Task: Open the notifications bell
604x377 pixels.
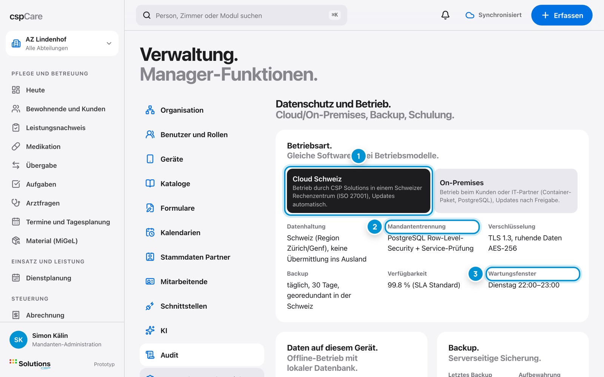Action: tap(445, 15)
